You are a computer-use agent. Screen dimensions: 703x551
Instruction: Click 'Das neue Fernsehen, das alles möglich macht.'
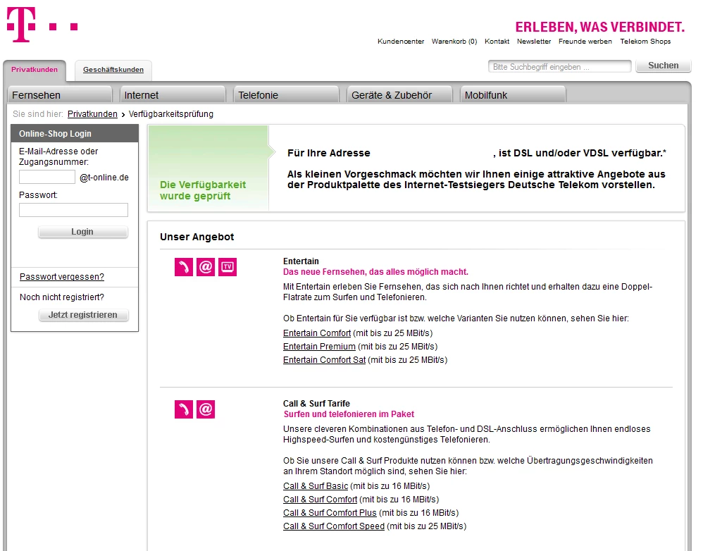point(375,272)
